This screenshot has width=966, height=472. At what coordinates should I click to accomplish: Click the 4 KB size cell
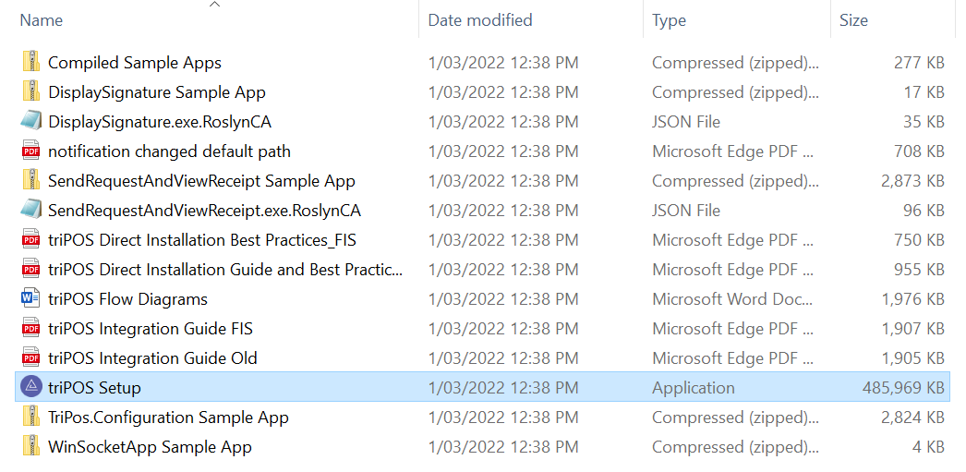pos(928,447)
